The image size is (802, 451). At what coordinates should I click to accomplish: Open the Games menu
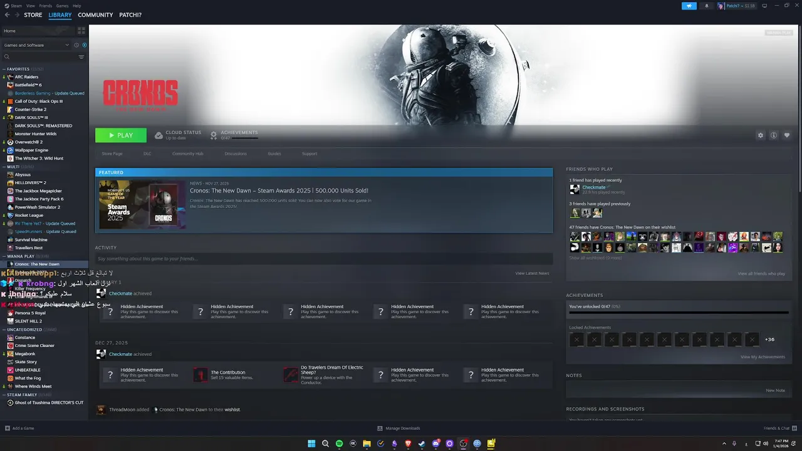coord(63,6)
